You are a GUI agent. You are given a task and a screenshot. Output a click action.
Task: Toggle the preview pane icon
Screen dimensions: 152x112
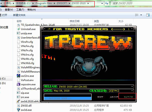pyautogui.click(x=148, y=15)
